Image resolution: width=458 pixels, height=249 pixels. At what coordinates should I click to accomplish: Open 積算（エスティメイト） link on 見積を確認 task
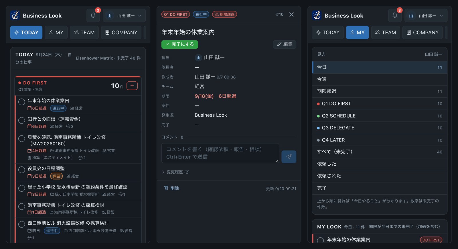click(50, 158)
